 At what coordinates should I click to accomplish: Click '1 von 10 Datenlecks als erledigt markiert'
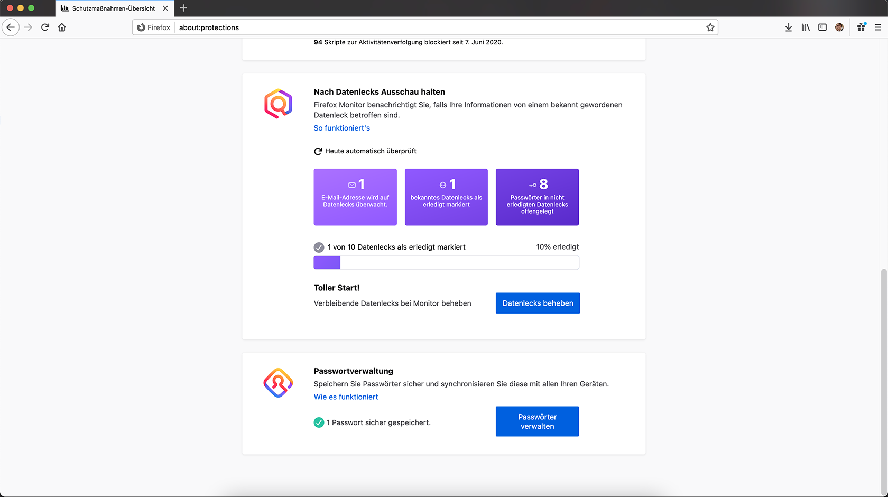coord(396,247)
